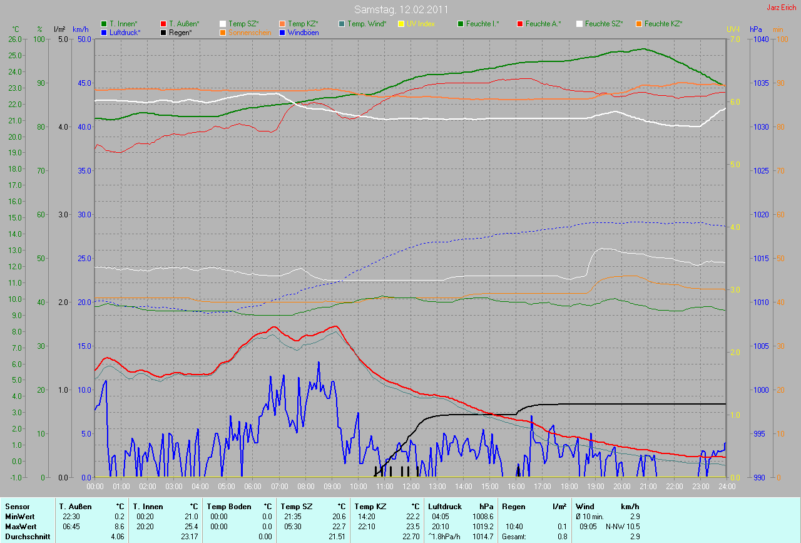The image size is (801, 543).
Task: Click the Feuchte SZ legend label
Action: coord(605,24)
